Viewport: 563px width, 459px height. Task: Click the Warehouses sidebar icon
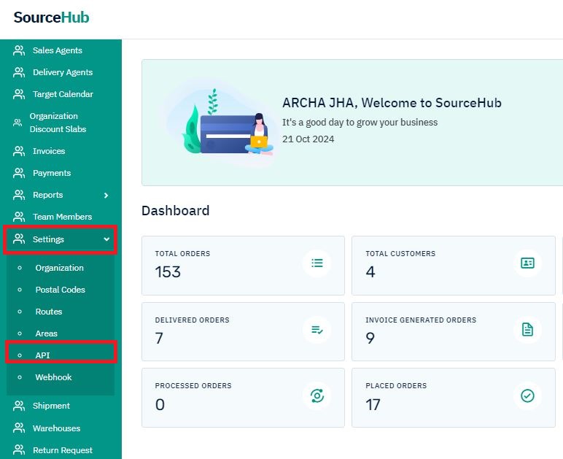19,428
